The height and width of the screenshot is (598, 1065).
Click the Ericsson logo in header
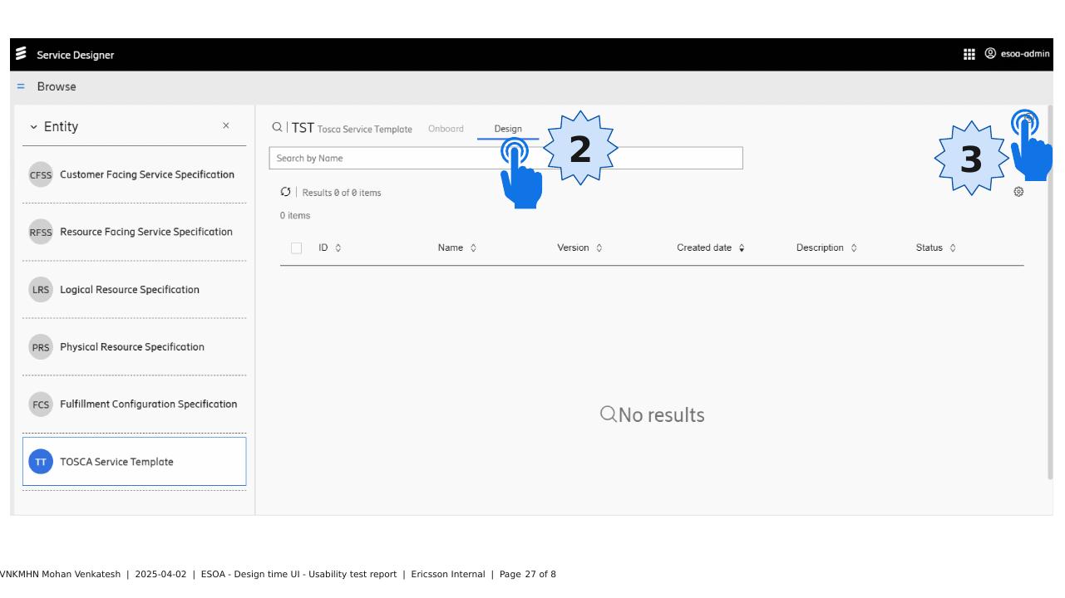click(x=21, y=55)
